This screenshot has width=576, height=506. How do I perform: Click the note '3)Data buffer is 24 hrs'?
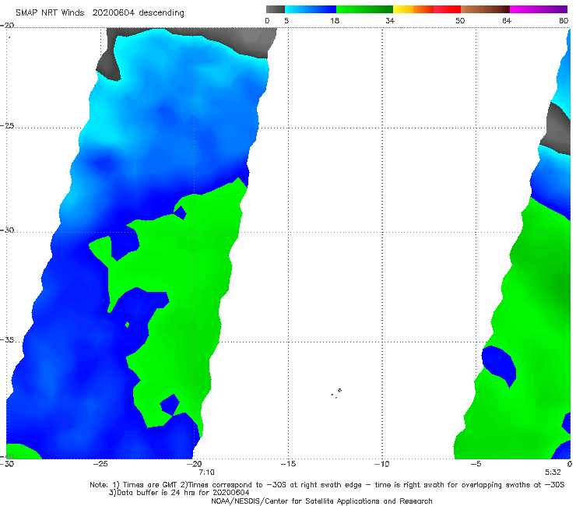pos(179,493)
